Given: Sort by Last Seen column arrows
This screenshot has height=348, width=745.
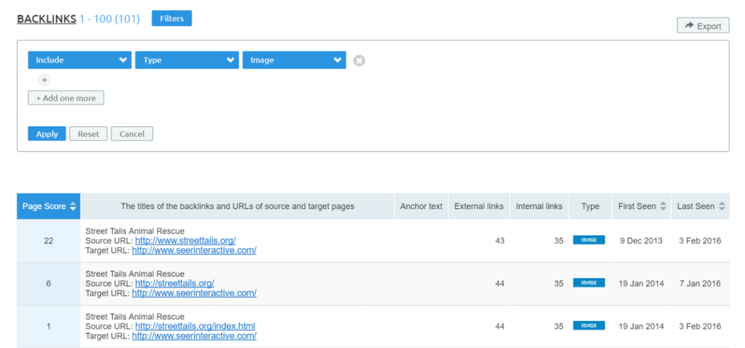Looking at the screenshot, I should click(x=722, y=207).
